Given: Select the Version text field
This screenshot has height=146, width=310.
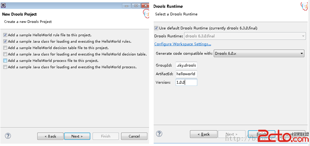Looking at the screenshot, I should pyautogui.click(x=186, y=82).
